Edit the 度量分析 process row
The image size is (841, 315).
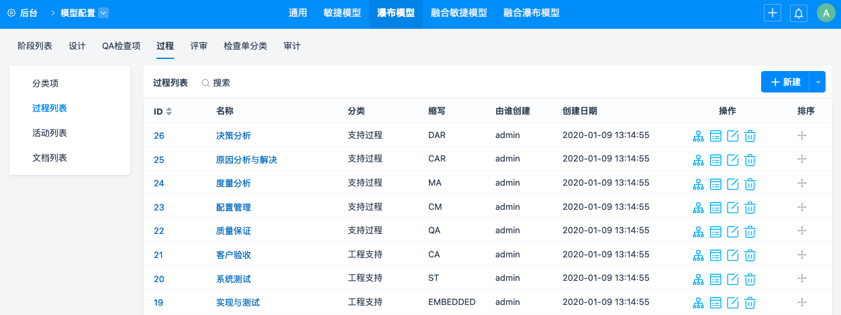point(733,184)
